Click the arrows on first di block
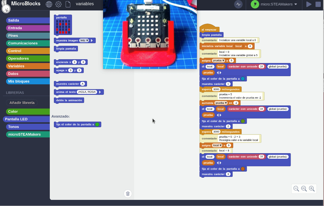The image size is (324, 206). pyautogui.click(x=219, y=73)
